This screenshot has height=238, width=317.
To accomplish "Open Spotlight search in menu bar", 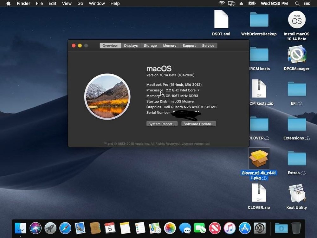I will 297,3.
